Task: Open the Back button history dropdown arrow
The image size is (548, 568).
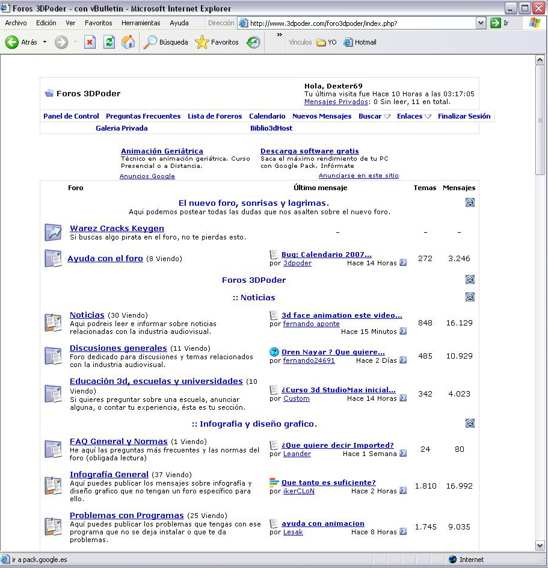Action: 45,42
